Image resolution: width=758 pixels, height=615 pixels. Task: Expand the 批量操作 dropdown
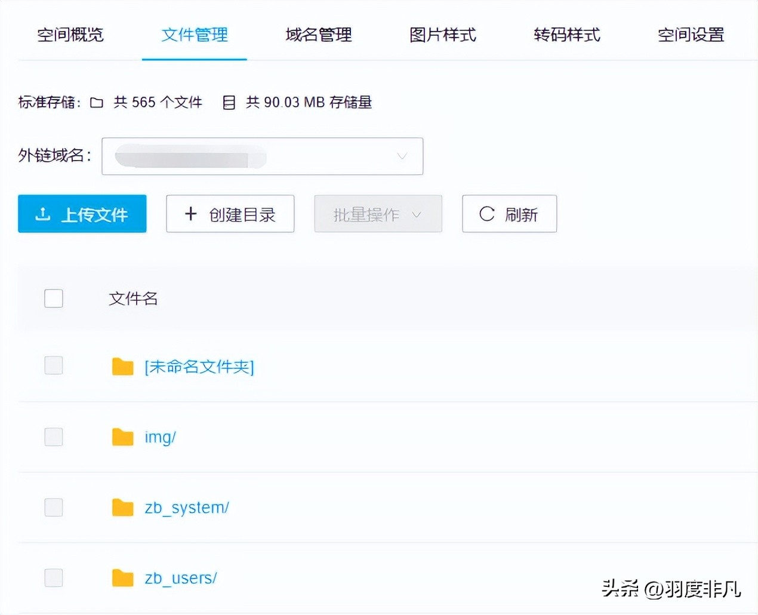pyautogui.click(x=378, y=214)
